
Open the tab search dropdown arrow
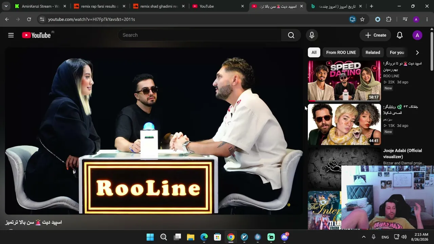point(6,6)
